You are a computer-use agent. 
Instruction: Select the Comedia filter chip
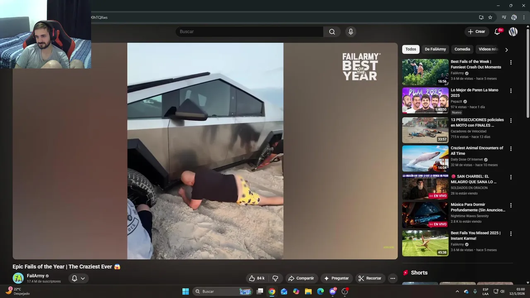click(x=462, y=49)
